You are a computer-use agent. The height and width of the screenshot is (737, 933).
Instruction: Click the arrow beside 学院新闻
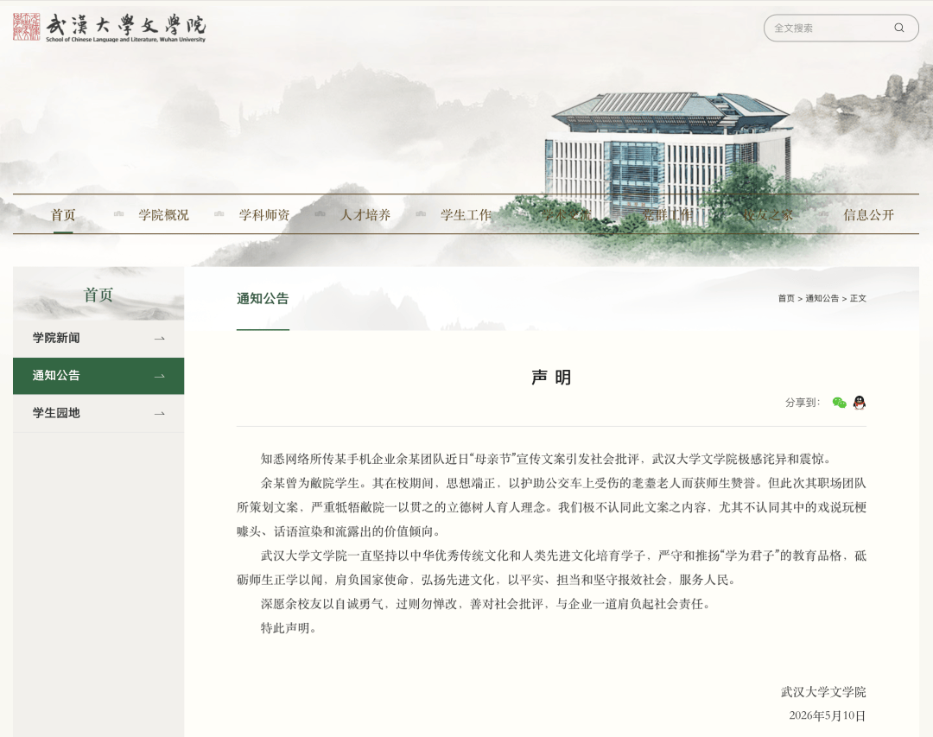160,339
